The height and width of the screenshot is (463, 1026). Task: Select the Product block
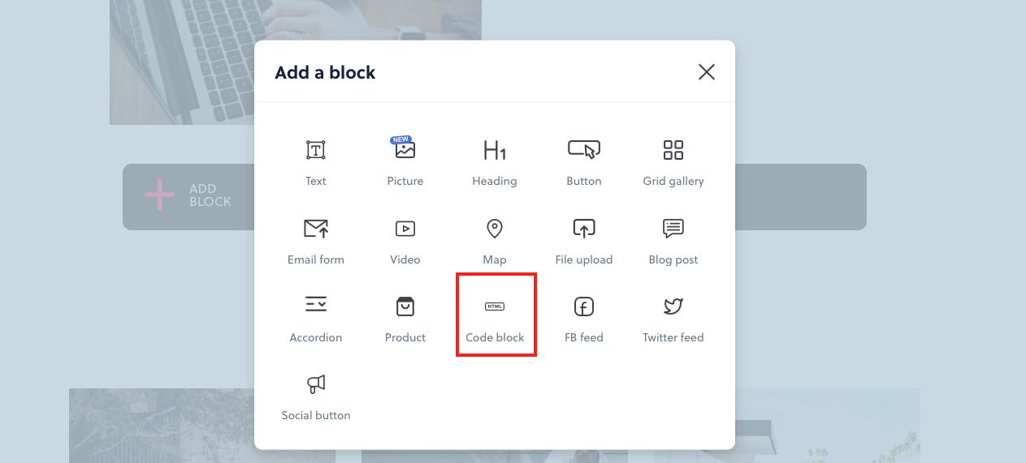click(405, 318)
